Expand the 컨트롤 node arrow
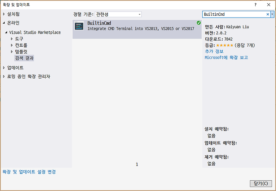Viewport: 276px width, 191px height. point(12,45)
